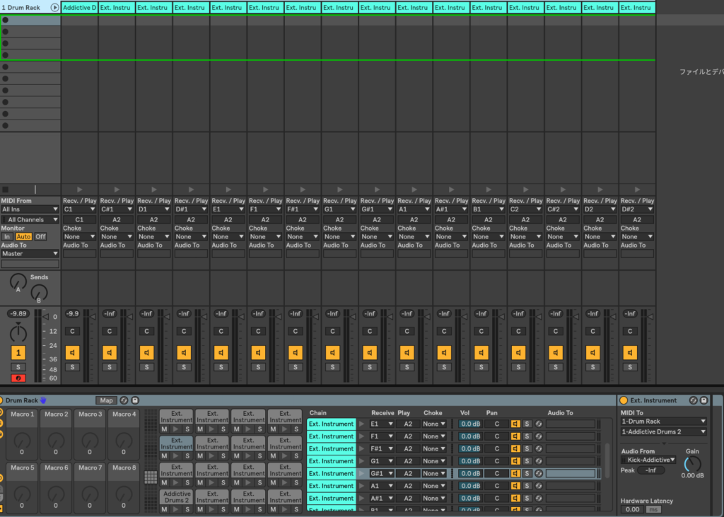Toggle the Drum Rack track activator 1

pyautogui.click(x=18, y=352)
